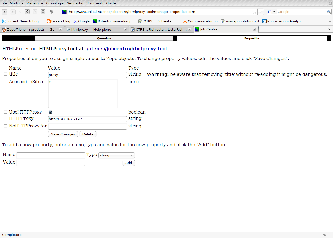Screen dimensions: 333x238
Task: Open the Impostazioni Analytics bookmark
Action: point(283,21)
